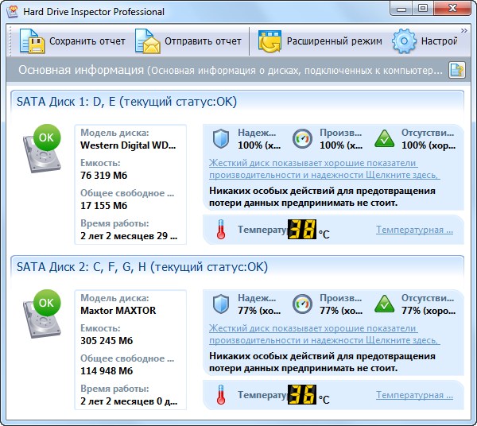
Task: Click 'Отправить отчет' toolbar label
Action: click(x=203, y=41)
